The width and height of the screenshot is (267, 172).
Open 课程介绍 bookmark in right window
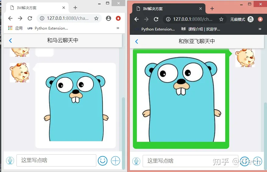point(201,29)
